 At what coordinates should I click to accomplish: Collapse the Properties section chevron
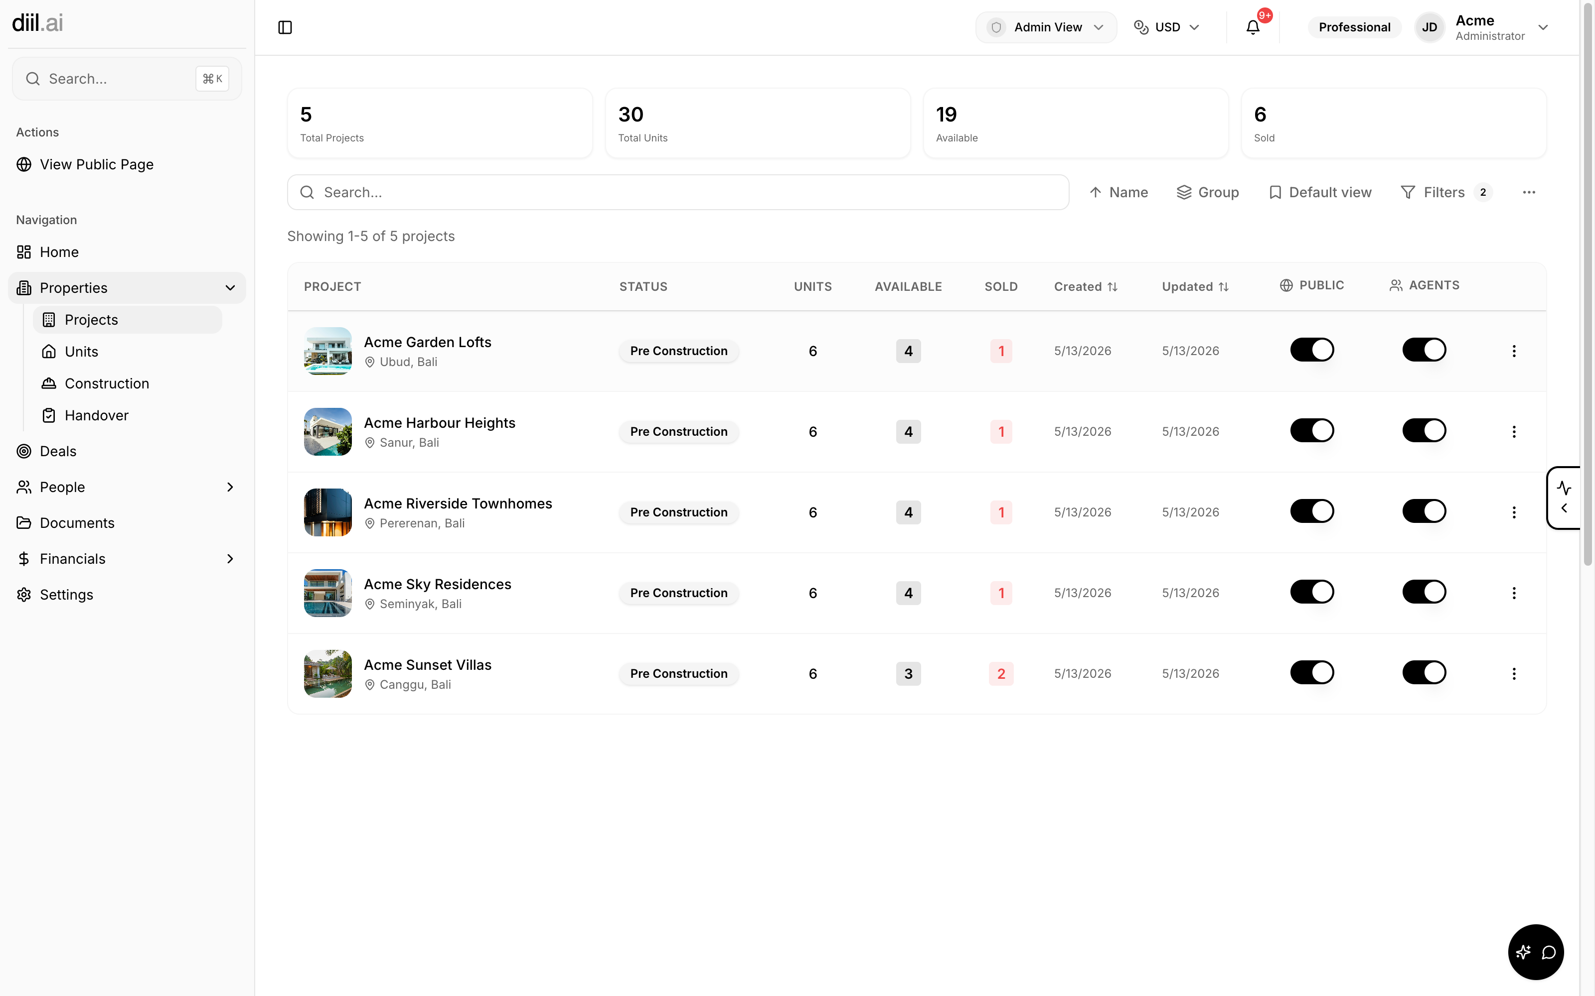click(230, 288)
